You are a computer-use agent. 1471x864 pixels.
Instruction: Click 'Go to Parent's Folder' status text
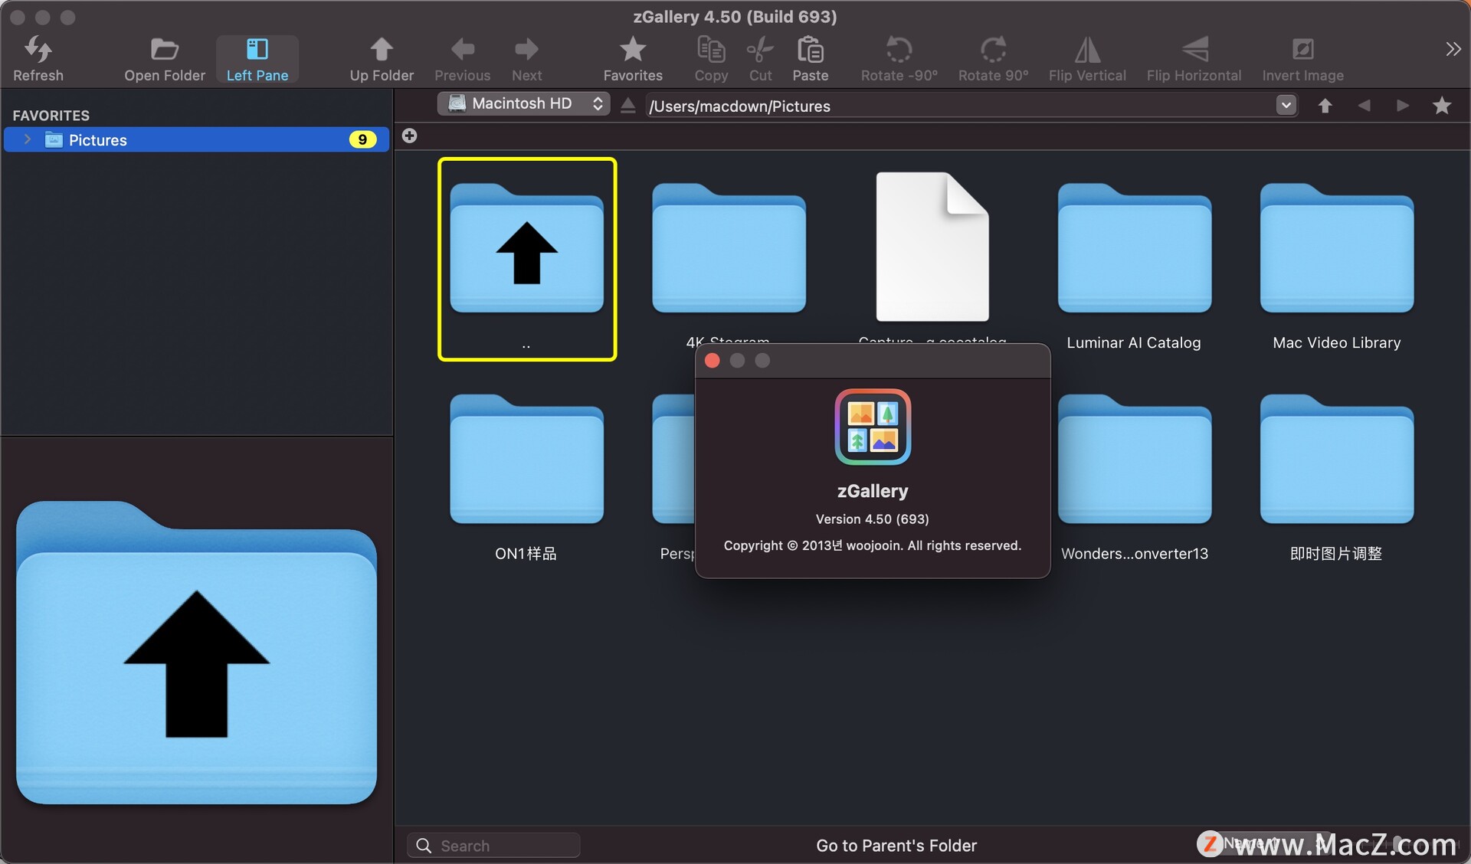click(896, 846)
